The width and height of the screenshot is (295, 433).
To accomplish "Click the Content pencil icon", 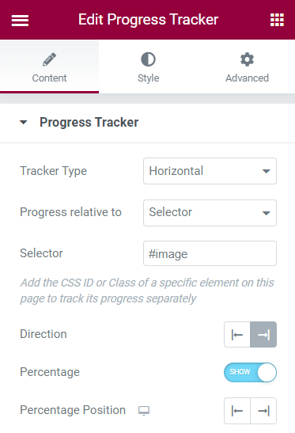I will [x=49, y=59].
